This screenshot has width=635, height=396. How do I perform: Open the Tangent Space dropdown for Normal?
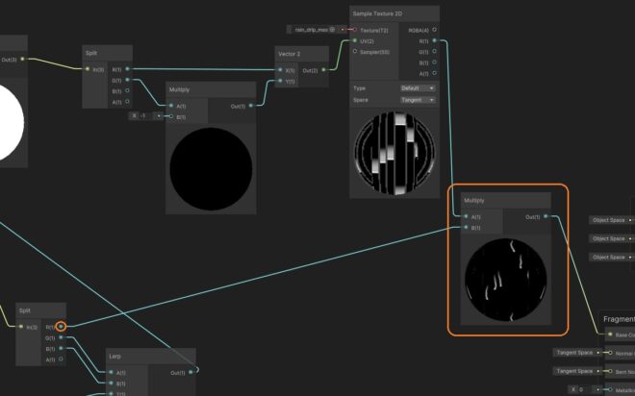pyautogui.click(x=577, y=353)
